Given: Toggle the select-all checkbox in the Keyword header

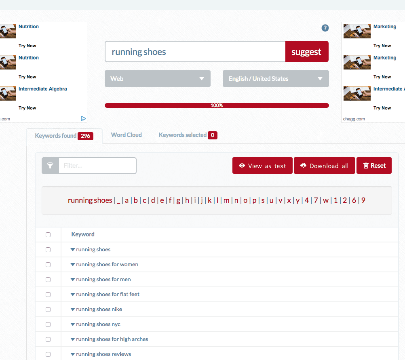Looking at the screenshot, I should (48, 234).
